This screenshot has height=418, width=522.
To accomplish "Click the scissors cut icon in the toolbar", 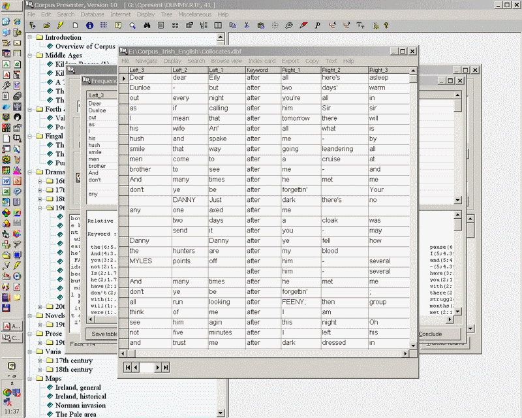I will click(246, 25).
